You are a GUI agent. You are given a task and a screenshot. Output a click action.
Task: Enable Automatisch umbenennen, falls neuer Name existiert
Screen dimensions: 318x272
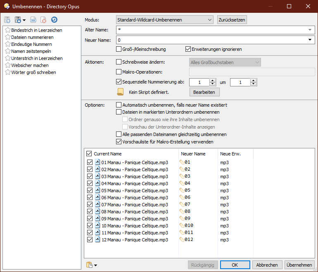click(x=119, y=105)
